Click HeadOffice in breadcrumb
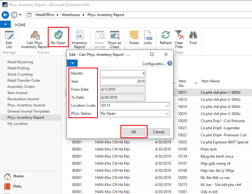This screenshot has height=194, width=252. [45, 15]
